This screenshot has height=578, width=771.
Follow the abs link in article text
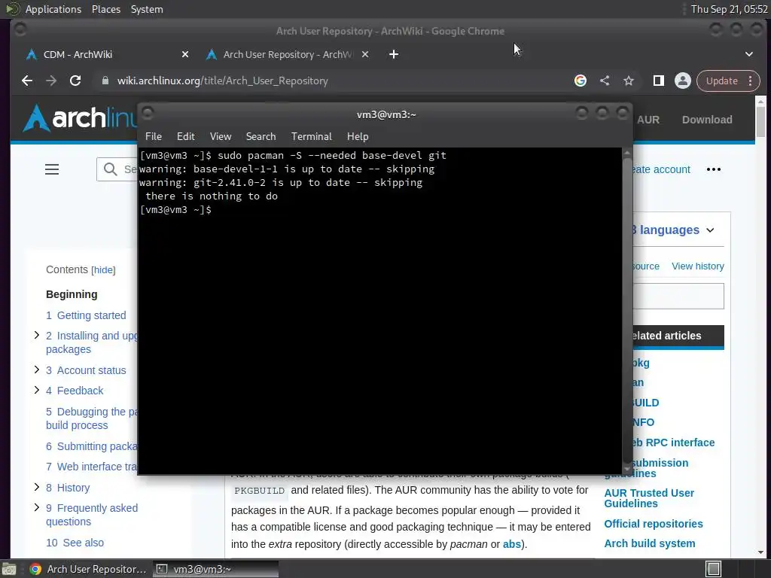coord(511,544)
